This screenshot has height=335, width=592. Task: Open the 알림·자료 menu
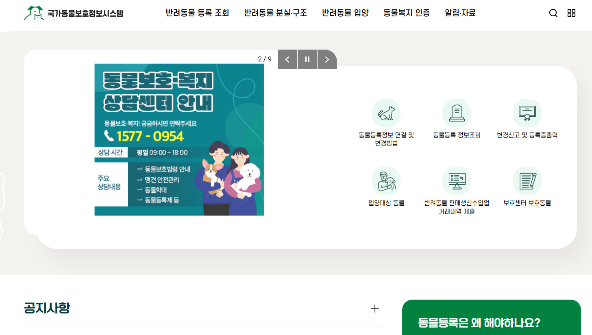tap(460, 13)
